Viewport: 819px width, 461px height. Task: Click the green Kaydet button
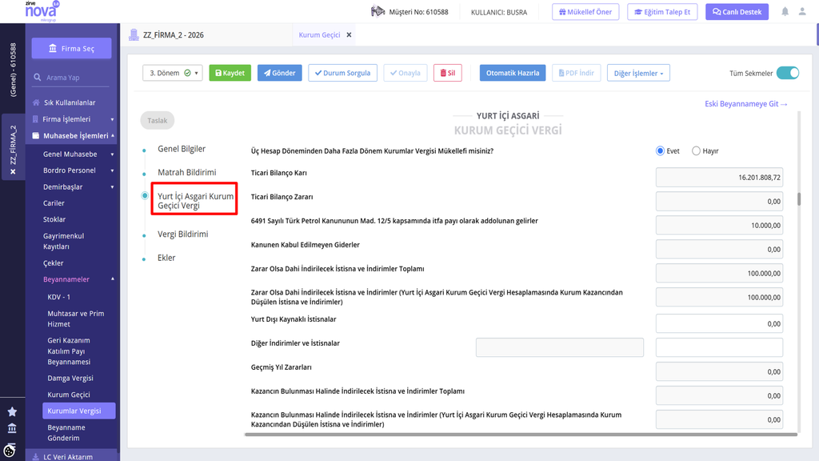[230, 73]
